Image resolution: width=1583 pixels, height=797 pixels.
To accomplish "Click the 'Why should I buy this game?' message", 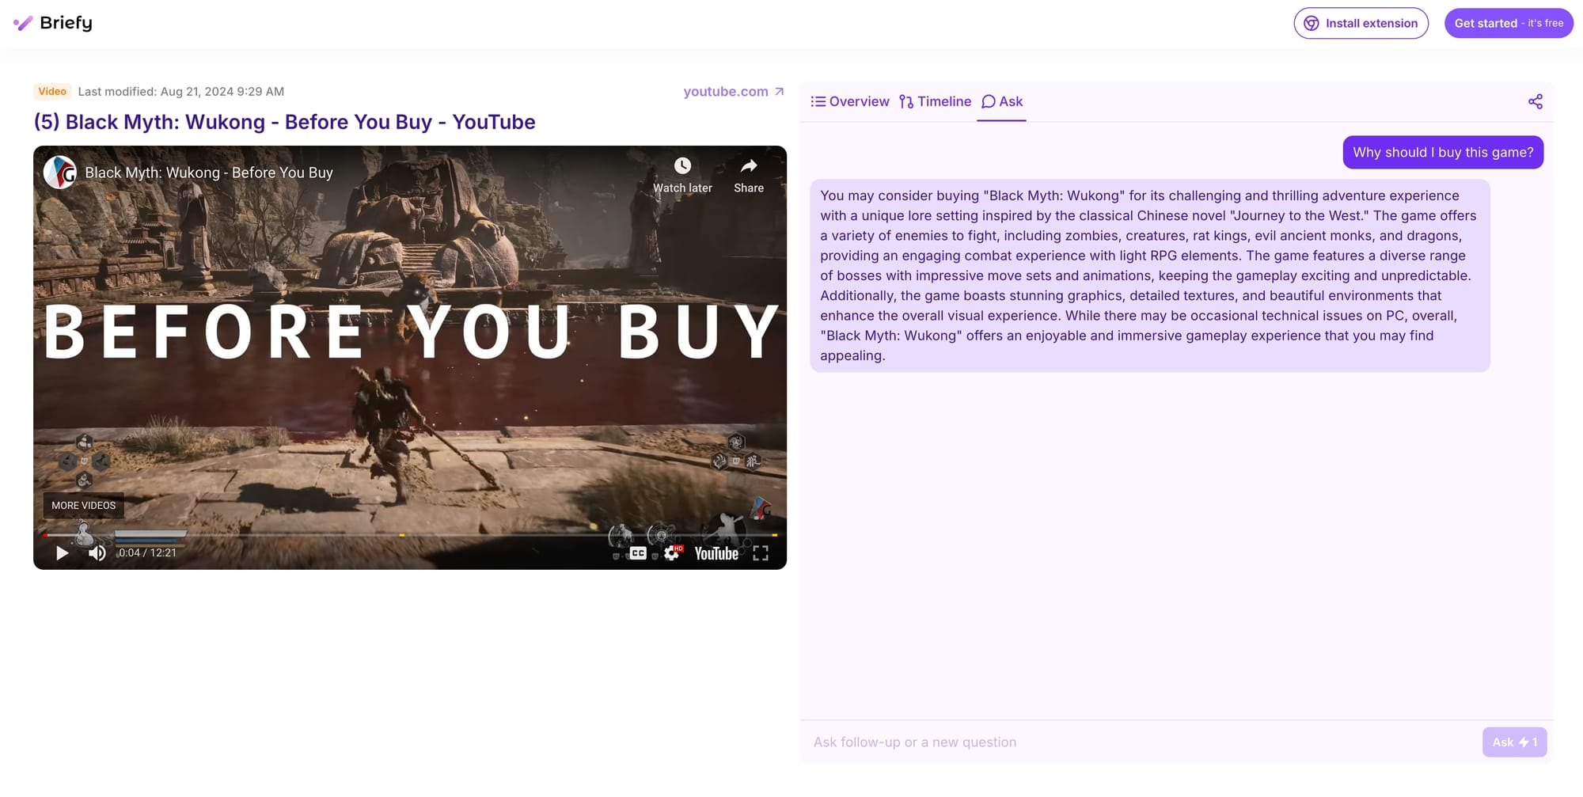I will pos(1443,153).
